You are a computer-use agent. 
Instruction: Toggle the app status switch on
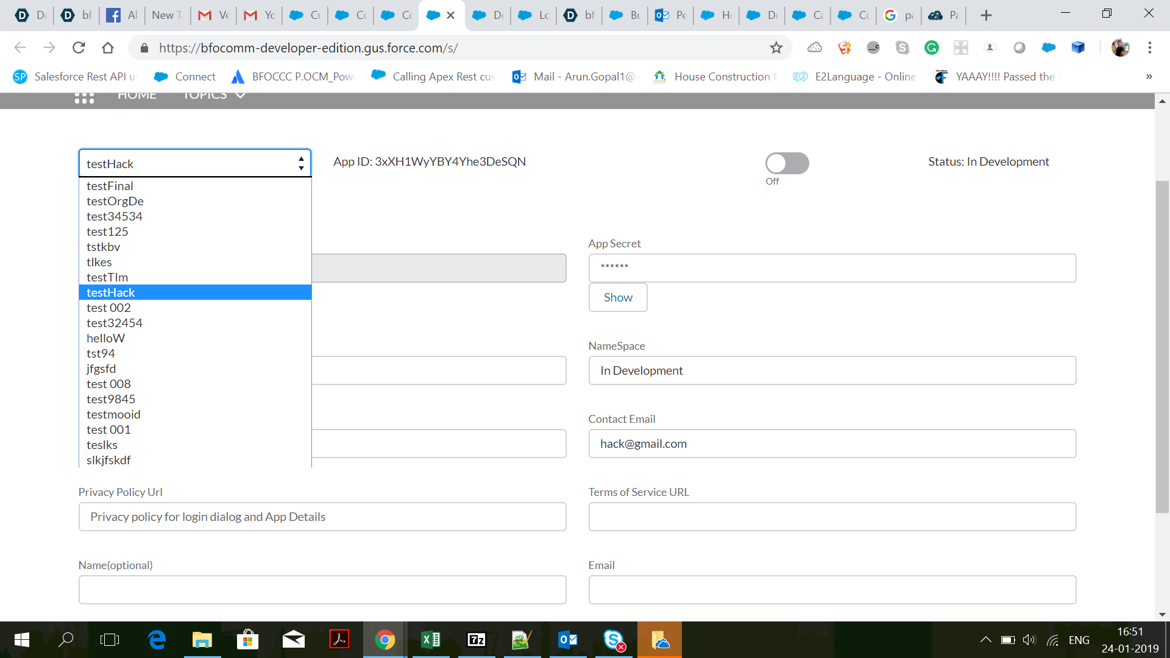pyautogui.click(x=787, y=163)
